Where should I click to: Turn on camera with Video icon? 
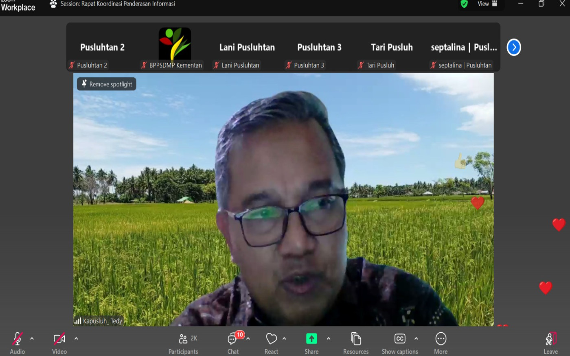(x=59, y=339)
